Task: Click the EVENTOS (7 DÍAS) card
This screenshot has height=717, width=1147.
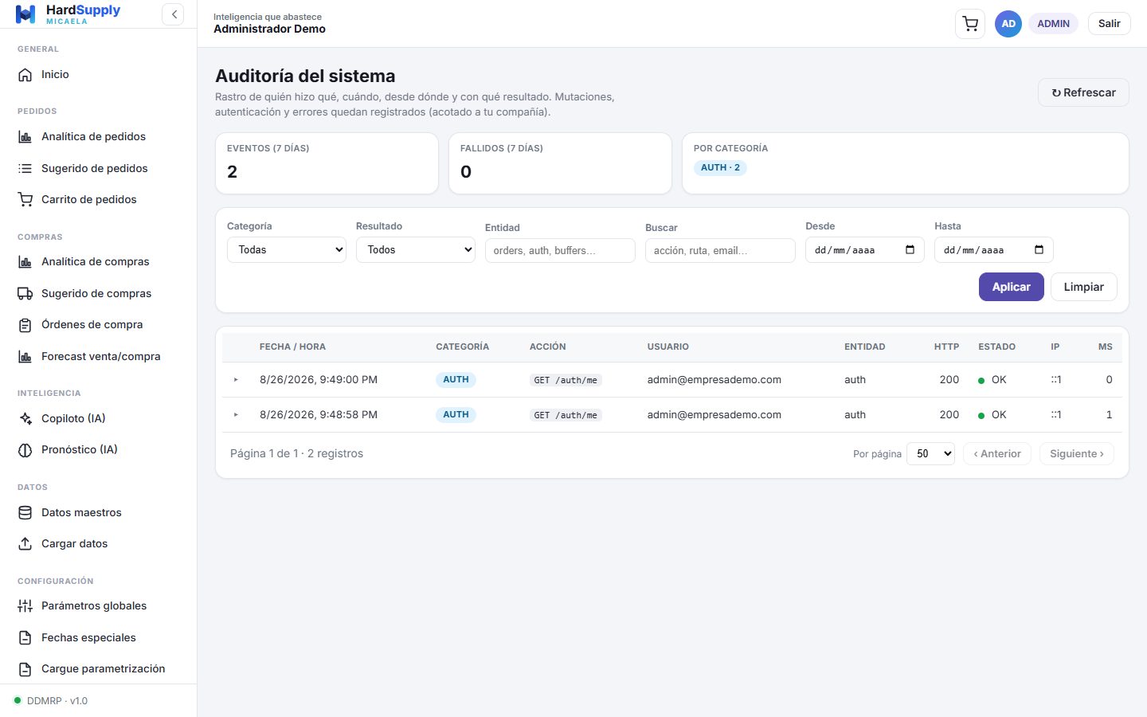Action: pos(327,163)
